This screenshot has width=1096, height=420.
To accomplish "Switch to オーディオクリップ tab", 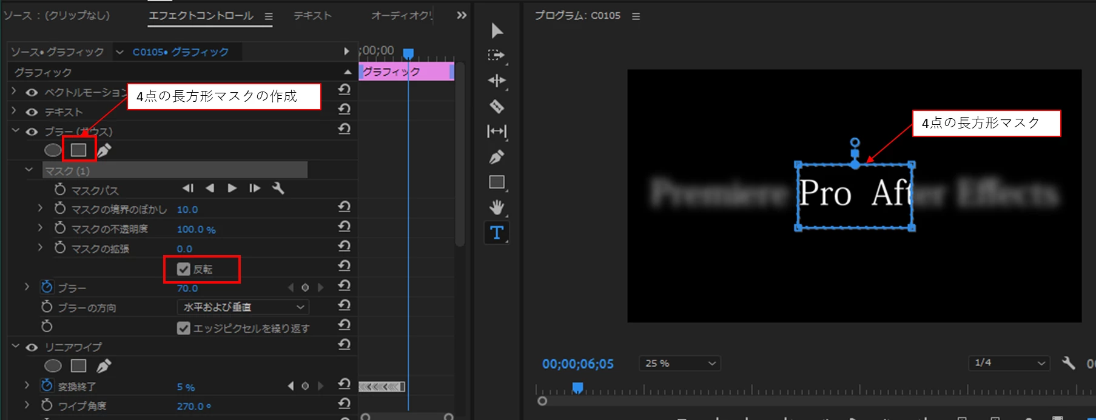I will 402,16.
